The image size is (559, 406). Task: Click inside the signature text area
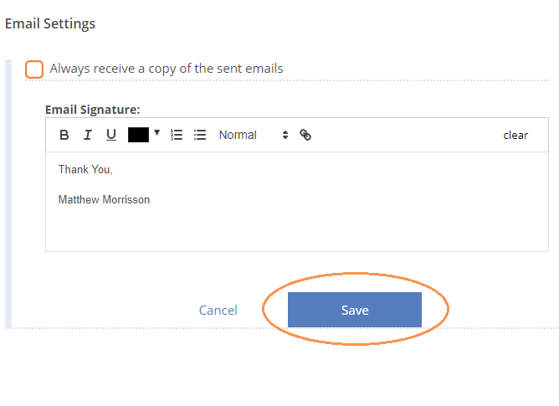[297, 202]
